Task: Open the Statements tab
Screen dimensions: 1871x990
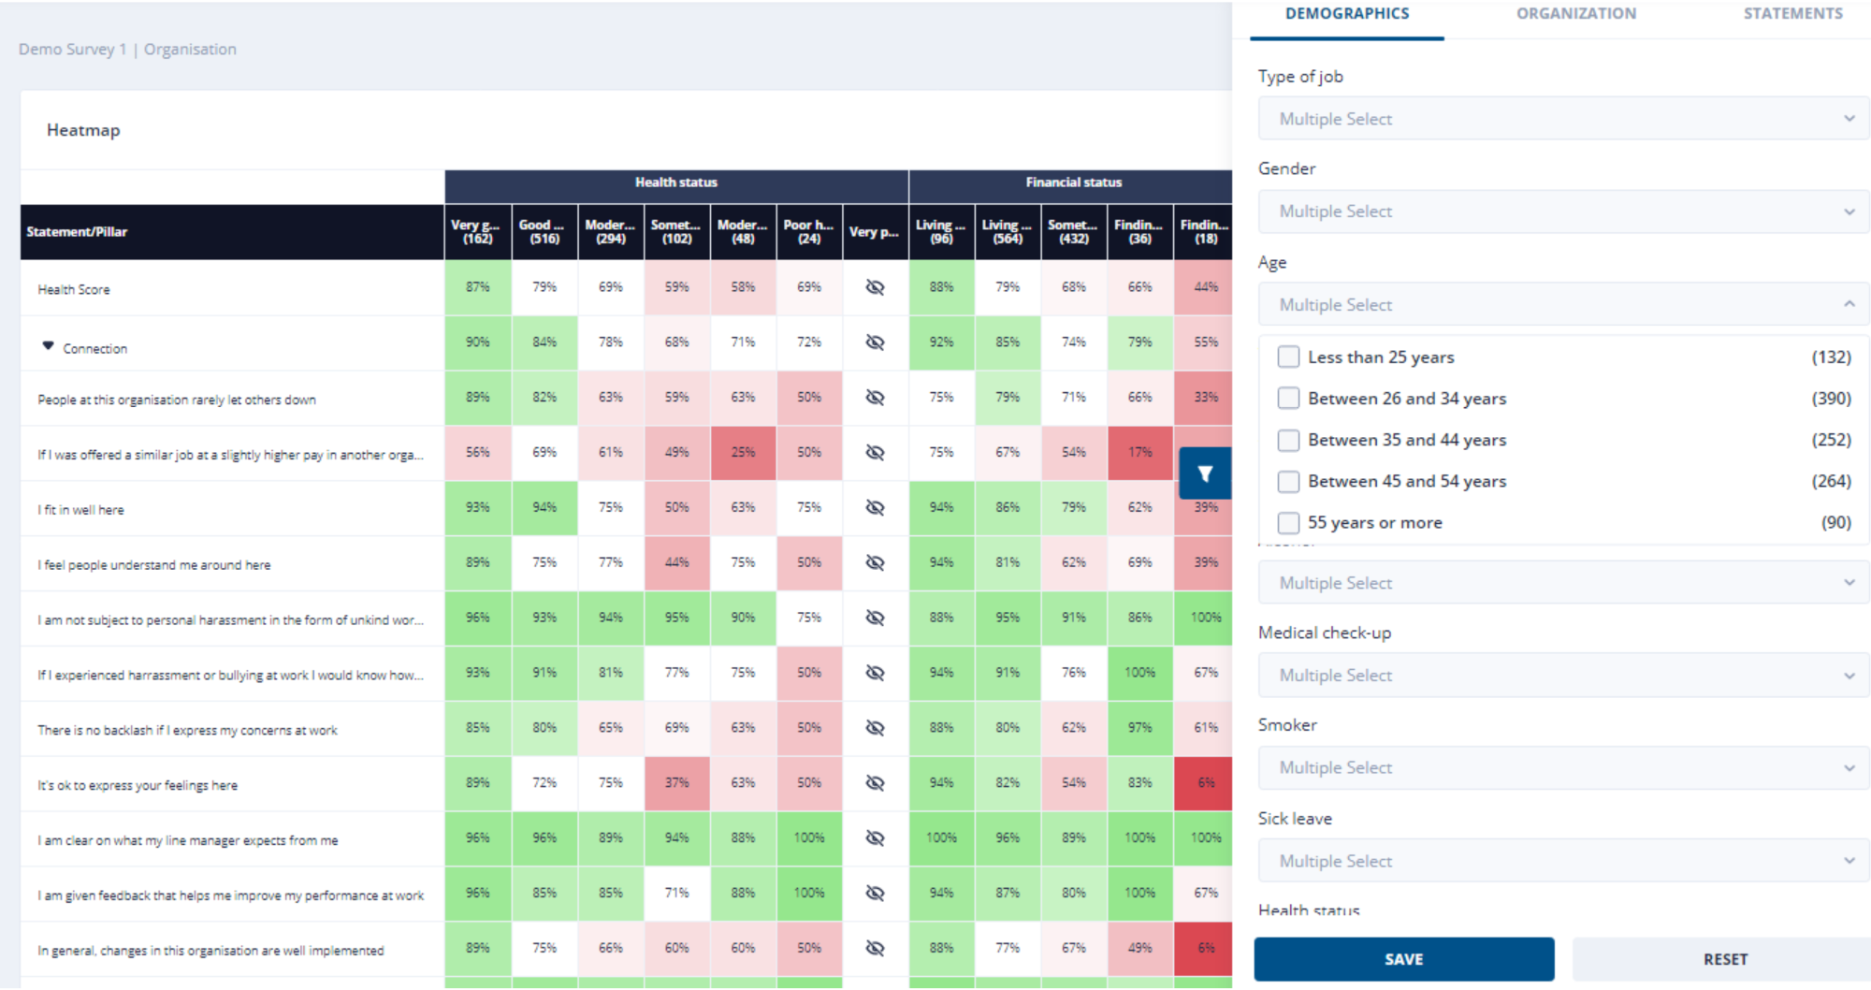Action: 1792,14
